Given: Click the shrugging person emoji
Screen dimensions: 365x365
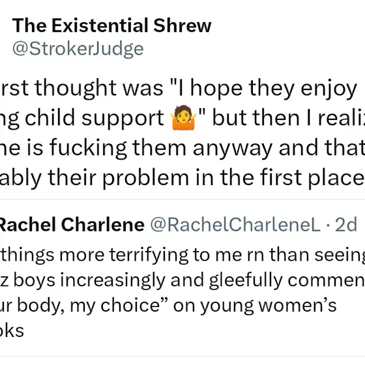Looking at the screenshot, I should (x=183, y=117).
